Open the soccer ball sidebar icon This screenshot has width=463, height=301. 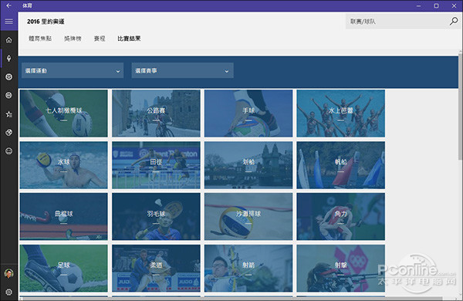[x=8, y=77]
